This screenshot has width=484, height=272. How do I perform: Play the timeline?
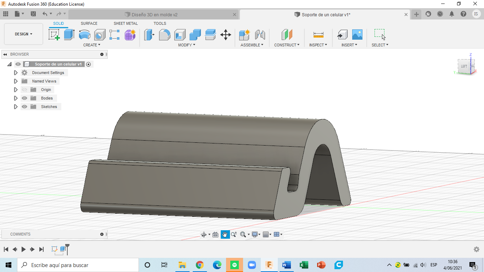(23, 249)
